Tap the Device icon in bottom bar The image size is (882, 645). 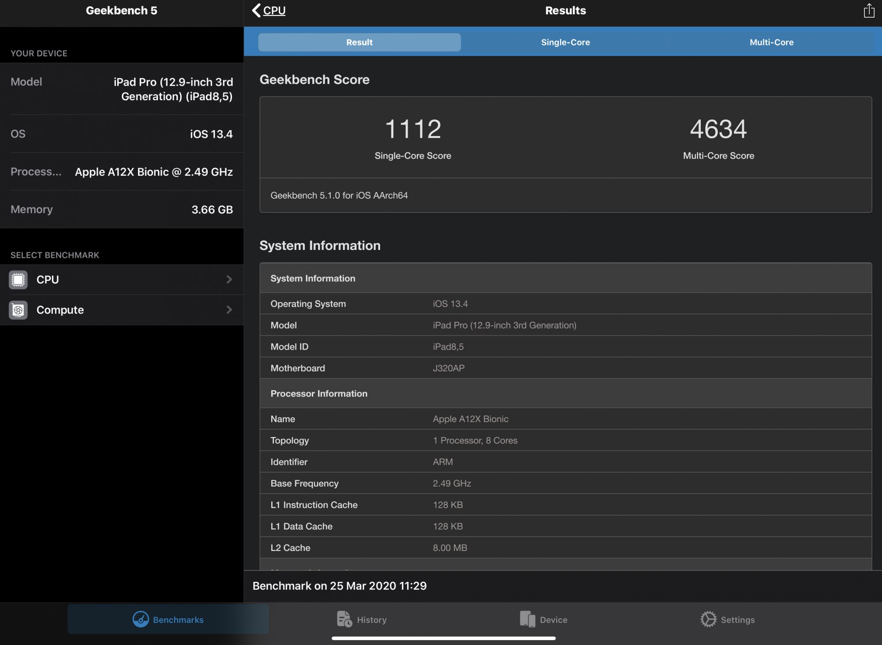[x=527, y=619]
